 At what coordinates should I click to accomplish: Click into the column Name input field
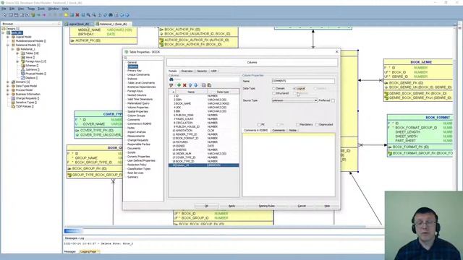(x=303, y=81)
